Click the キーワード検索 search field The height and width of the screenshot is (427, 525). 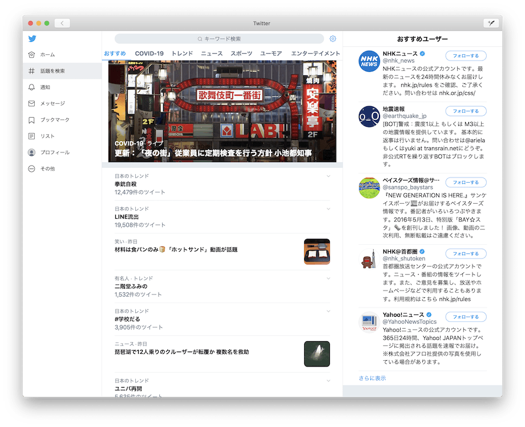tap(219, 39)
